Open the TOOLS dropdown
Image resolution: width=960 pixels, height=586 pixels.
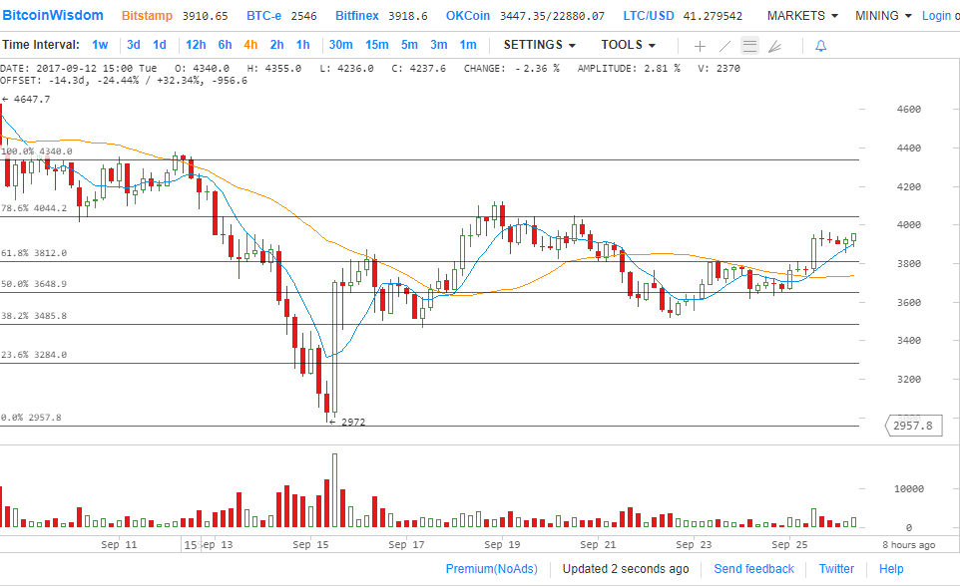[628, 45]
